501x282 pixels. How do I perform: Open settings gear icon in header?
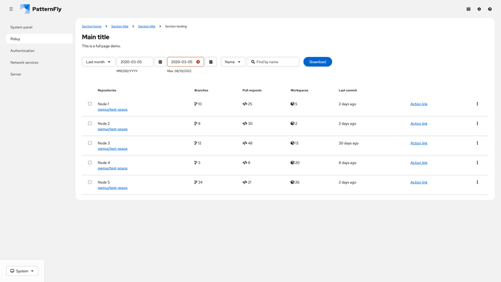pyautogui.click(x=479, y=9)
